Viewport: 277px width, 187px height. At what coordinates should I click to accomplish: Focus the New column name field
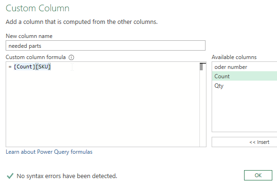pyautogui.click(x=105, y=45)
